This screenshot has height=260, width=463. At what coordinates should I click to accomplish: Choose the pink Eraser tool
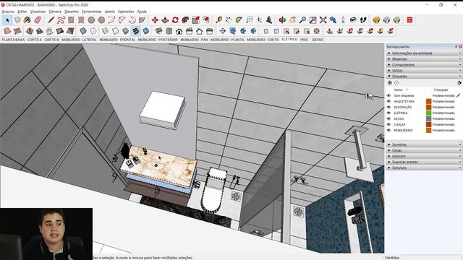pos(38,20)
